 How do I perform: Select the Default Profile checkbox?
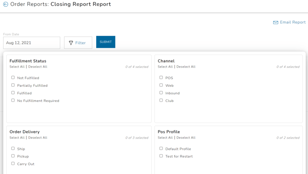click(x=161, y=149)
